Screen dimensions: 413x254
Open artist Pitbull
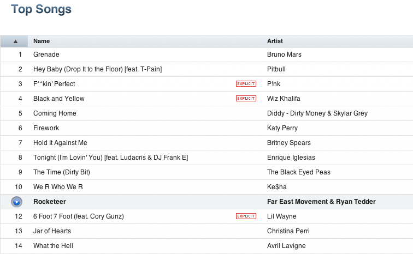click(x=276, y=69)
